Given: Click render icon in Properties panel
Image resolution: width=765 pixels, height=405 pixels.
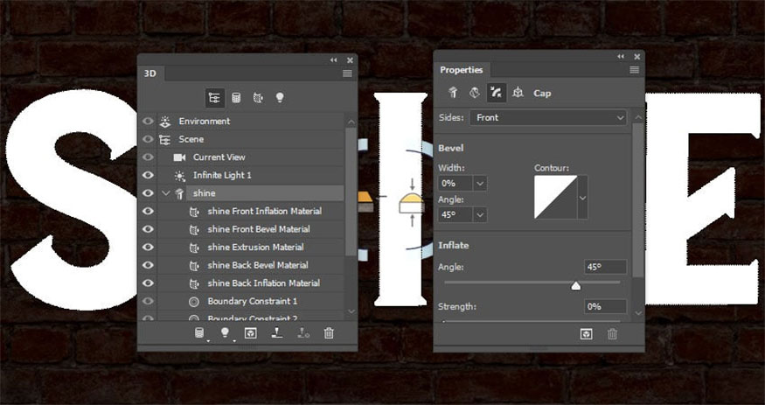Looking at the screenshot, I should (586, 334).
